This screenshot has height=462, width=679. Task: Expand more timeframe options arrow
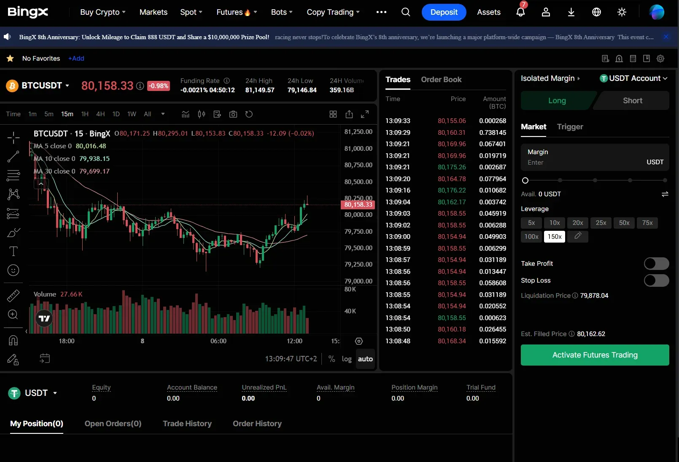163,114
